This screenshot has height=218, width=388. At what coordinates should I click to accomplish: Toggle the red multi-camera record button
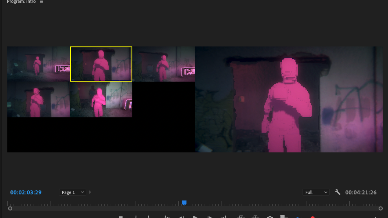click(313, 217)
